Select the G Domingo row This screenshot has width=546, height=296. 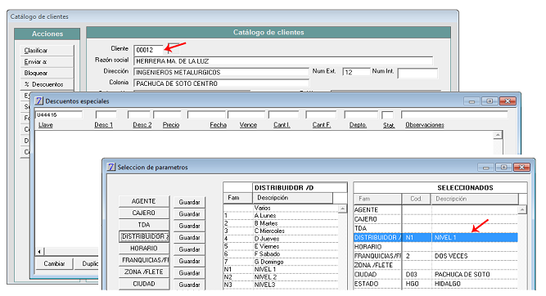281,262
